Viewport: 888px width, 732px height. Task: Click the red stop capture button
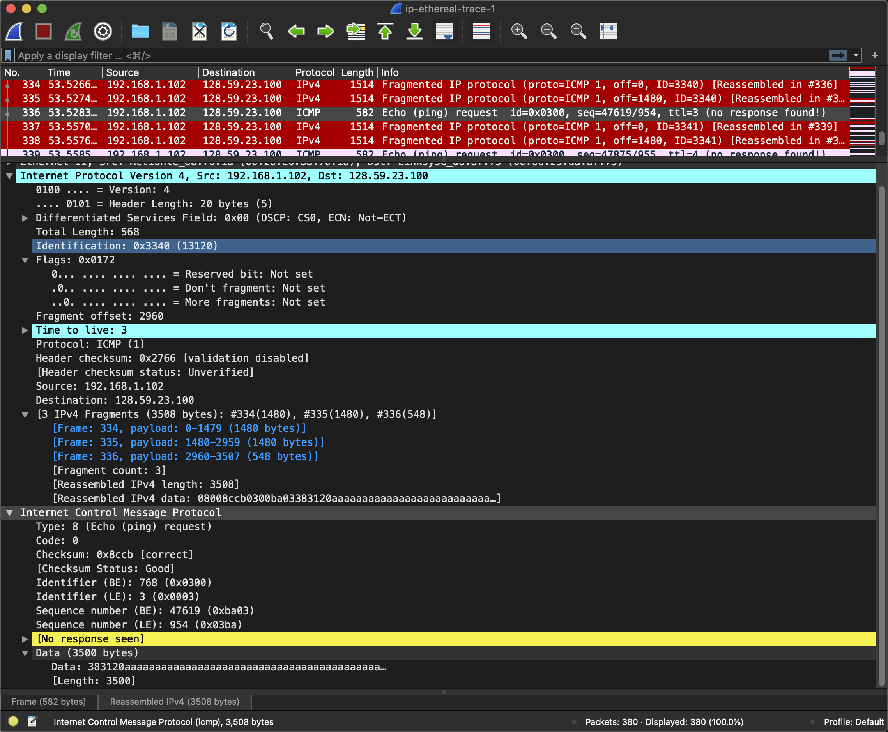pos(43,31)
